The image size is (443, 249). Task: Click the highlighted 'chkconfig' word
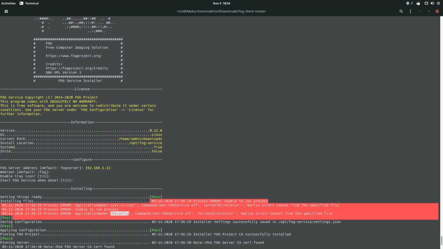119,213
